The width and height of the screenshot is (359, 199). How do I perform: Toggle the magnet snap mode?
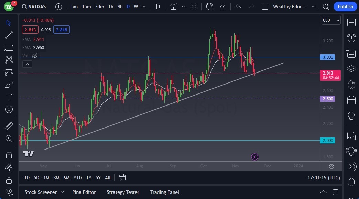pyautogui.click(x=9, y=155)
